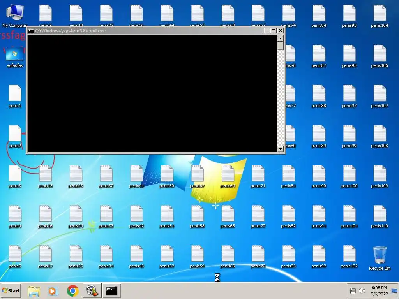
Task: Select the file named penis33
Action: [106, 217]
